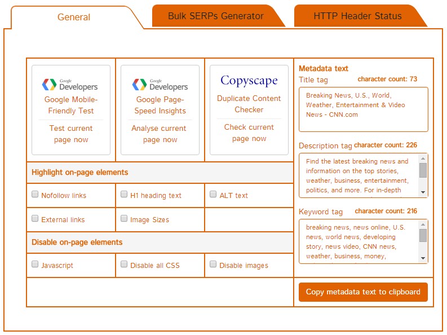Check Disable all CSS
This screenshot has width=447, height=335.
pos(123,265)
